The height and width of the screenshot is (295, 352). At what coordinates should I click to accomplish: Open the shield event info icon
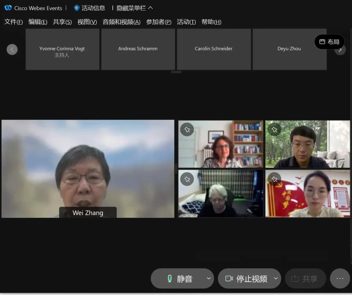(77, 8)
